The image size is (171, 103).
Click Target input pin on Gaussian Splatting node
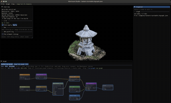[87, 90]
